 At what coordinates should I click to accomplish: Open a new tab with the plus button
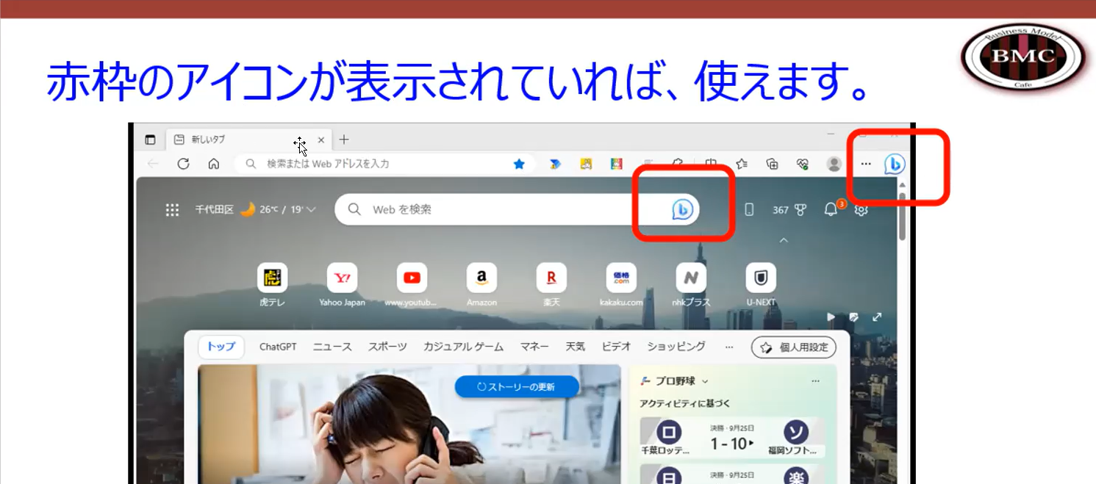pyautogui.click(x=343, y=140)
